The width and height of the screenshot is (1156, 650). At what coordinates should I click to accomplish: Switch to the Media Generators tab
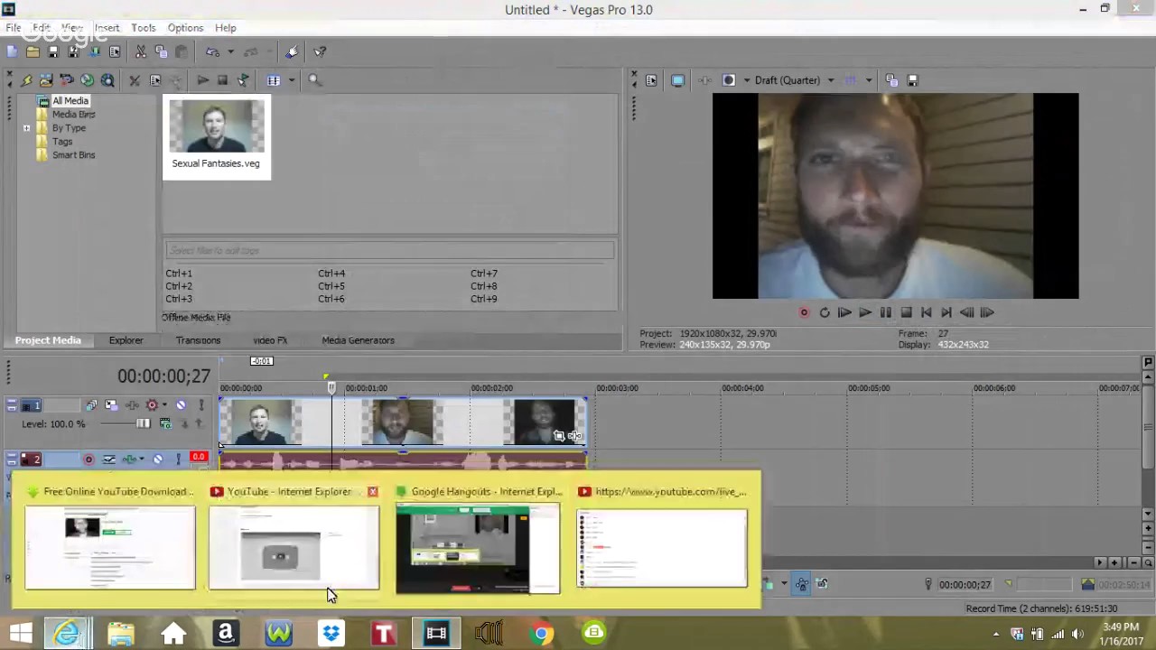pyautogui.click(x=358, y=340)
